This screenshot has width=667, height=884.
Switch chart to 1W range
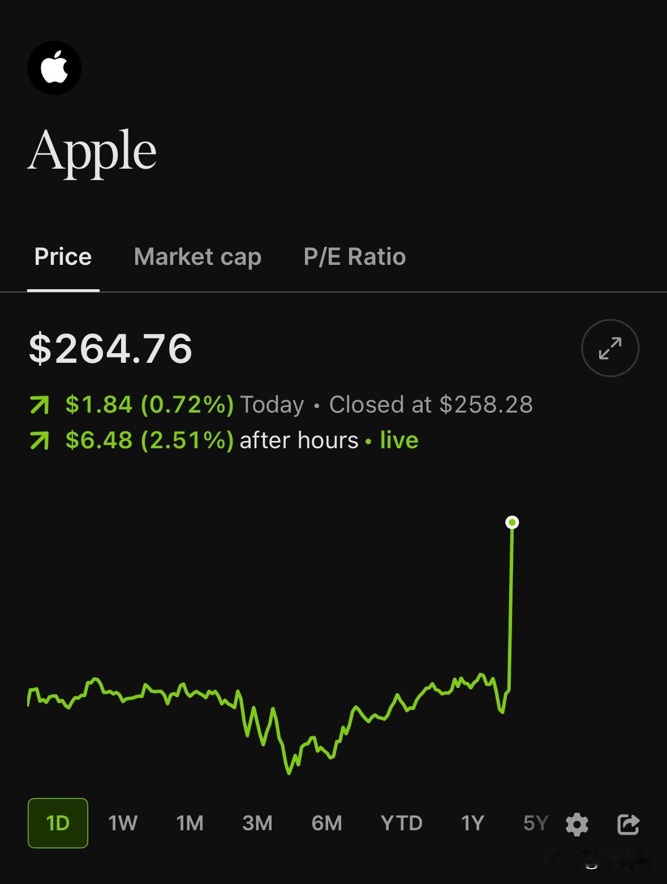(x=123, y=823)
